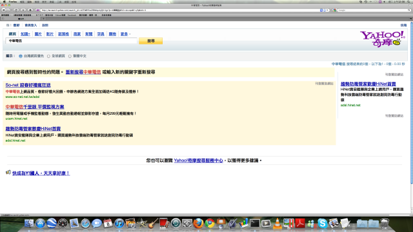Select the Taiwan pages first radio option
Screen dimensions: 413x232
point(21,56)
